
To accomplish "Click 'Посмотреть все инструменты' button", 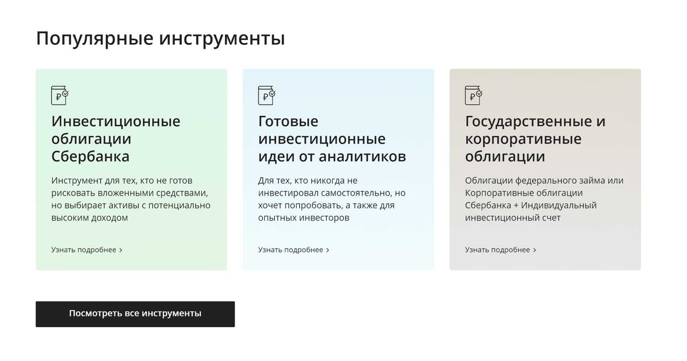I will (x=135, y=314).
